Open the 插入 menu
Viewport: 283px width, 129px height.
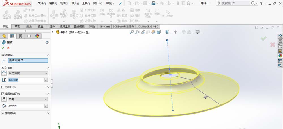tap(76, 3)
